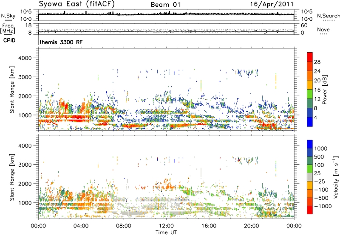This screenshot has height=235, width=340.
Task: Click the "24" power colorbar label
Action: point(317,71)
